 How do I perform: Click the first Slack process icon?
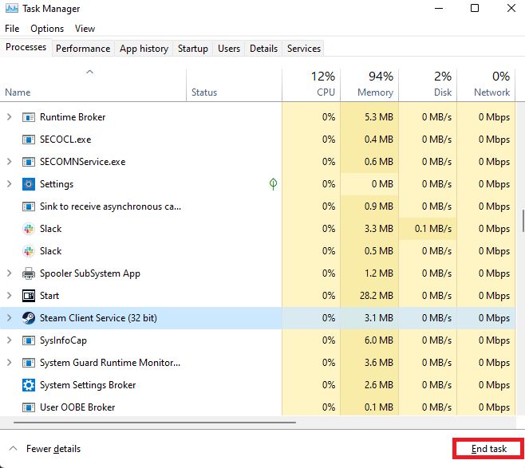pos(28,229)
